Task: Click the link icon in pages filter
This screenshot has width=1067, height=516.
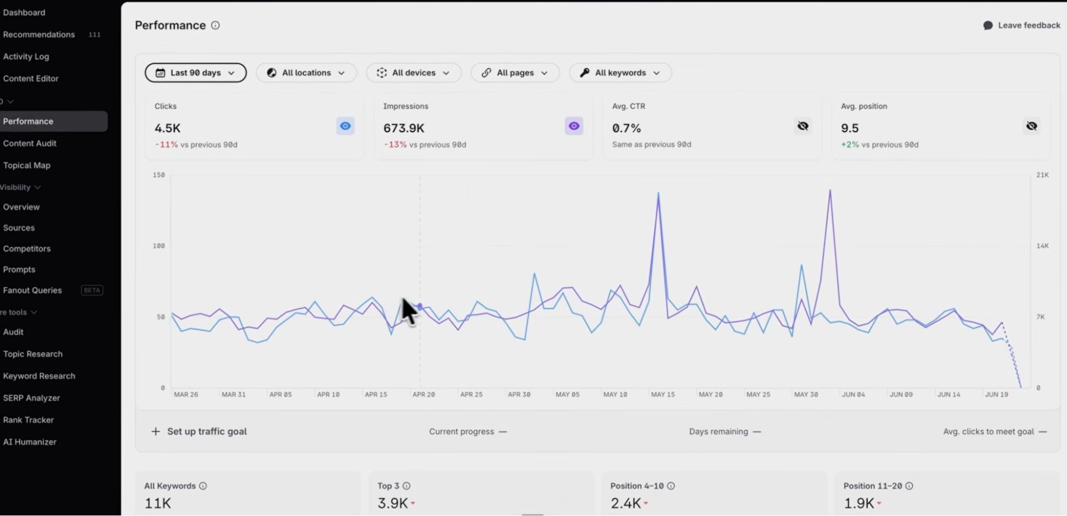Action: (486, 73)
